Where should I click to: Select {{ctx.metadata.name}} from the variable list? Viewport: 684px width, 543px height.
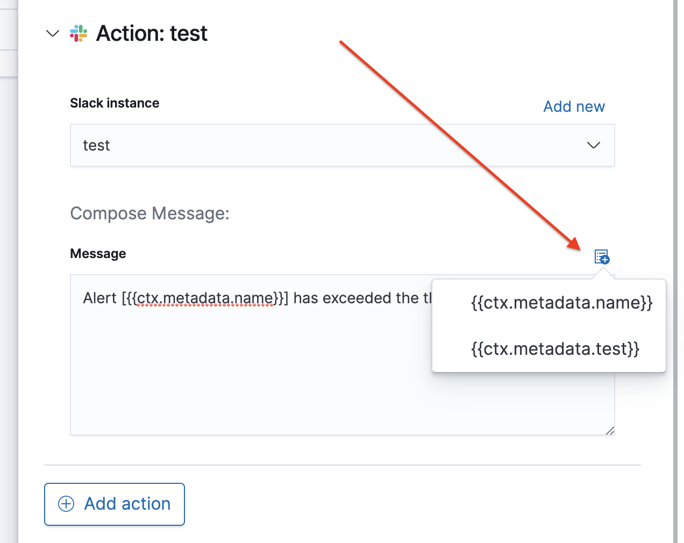click(561, 303)
